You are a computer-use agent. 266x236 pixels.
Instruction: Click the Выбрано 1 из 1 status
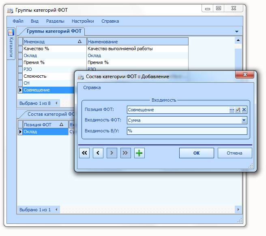click(x=35, y=210)
